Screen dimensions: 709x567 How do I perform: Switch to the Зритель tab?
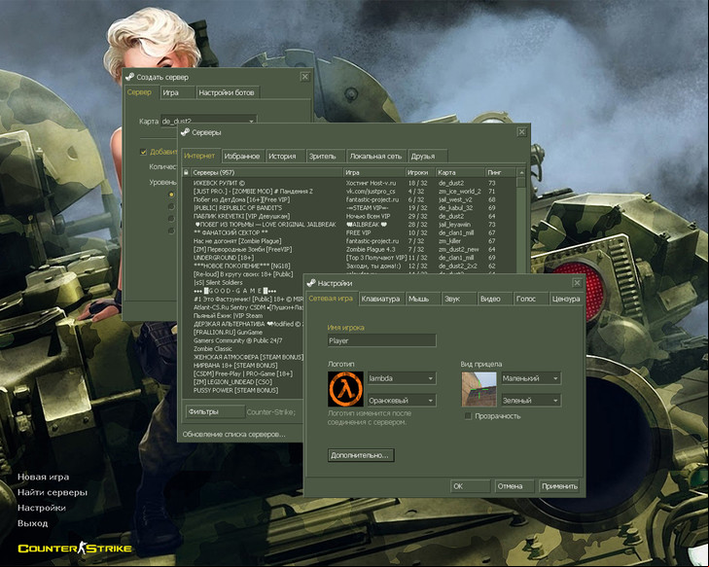tap(325, 156)
